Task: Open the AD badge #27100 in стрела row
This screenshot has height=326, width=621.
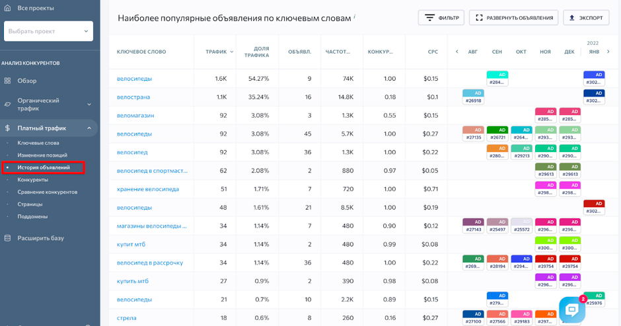Action: pyautogui.click(x=473, y=317)
